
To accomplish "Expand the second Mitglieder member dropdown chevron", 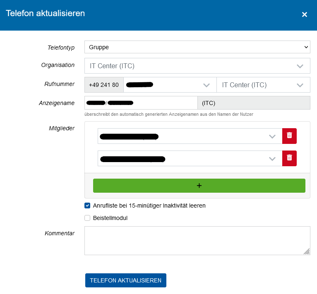I will coord(272,158).
